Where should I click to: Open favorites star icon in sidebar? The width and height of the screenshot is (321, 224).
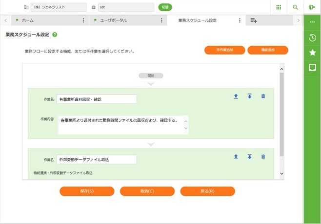pyautogui.click(x=312, y=53)
